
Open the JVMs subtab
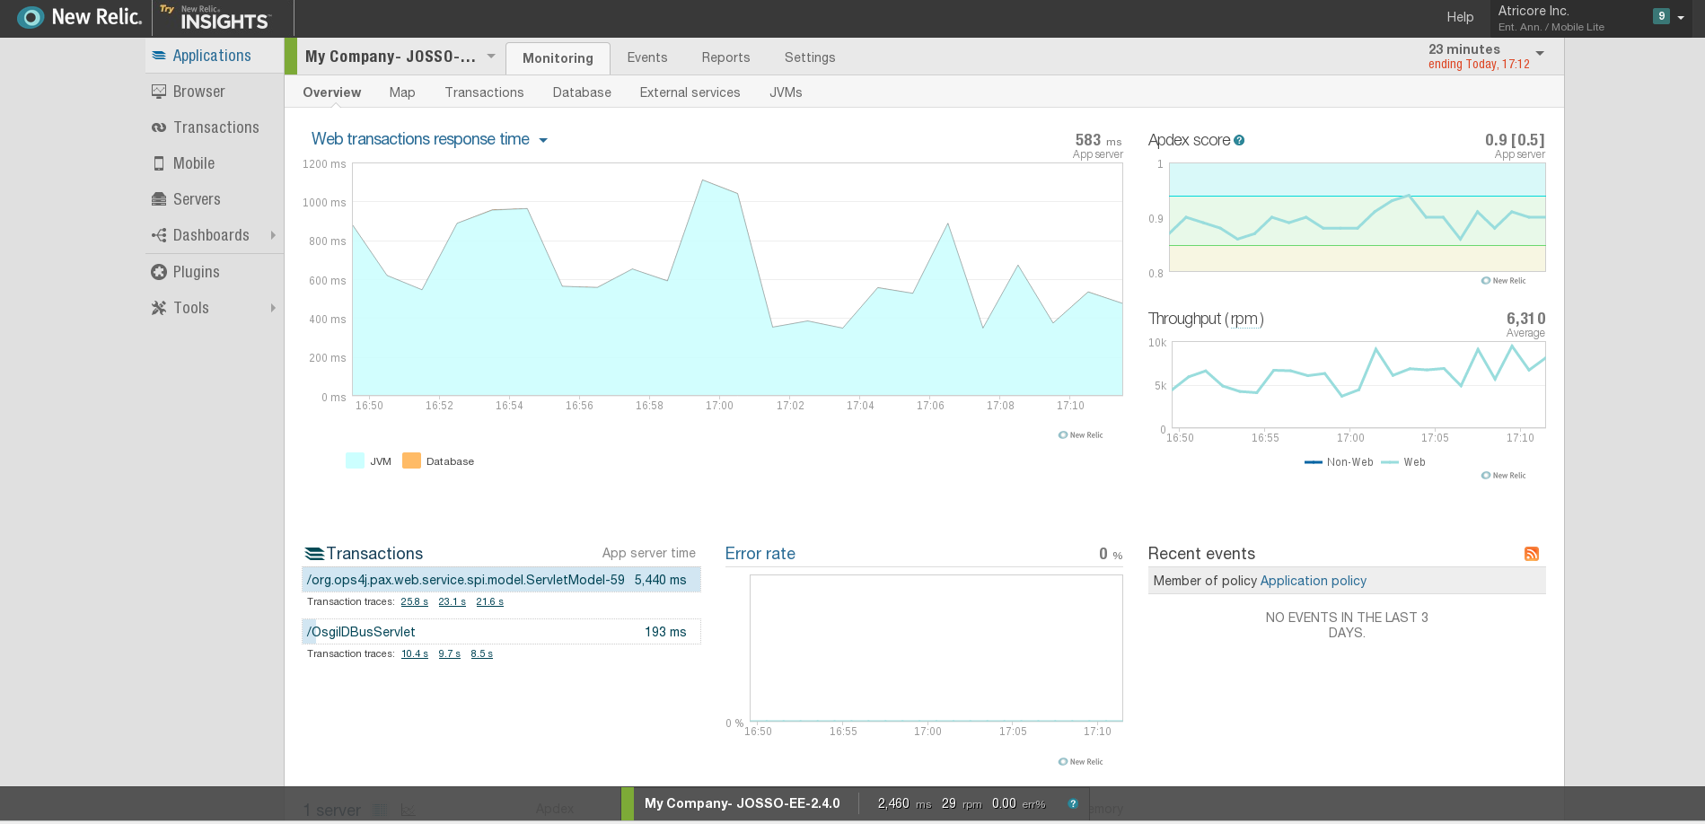click(x=786, y=92)
